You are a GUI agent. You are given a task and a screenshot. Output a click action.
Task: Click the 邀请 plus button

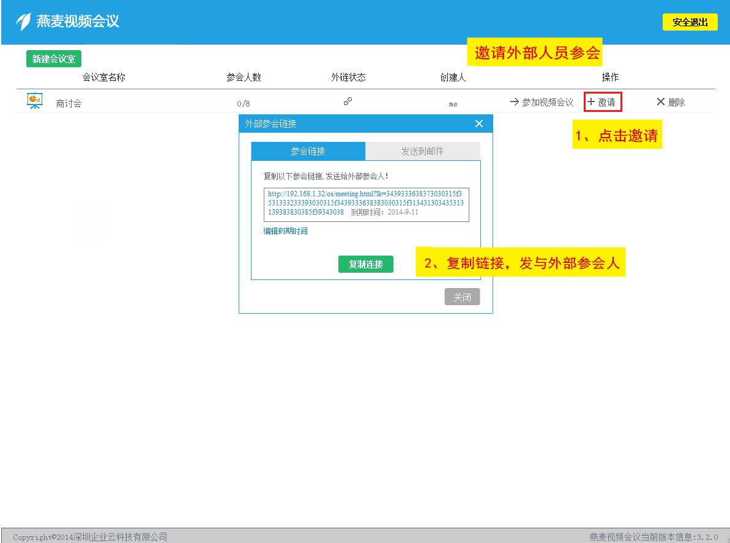tap(602, 102)
